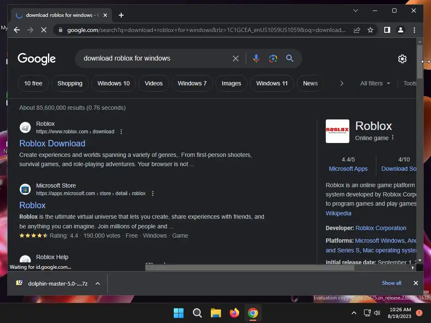Click the vertical scrollbar thumb
The height and width of the screenshot is (323, 431).
(x=420, y=61)
